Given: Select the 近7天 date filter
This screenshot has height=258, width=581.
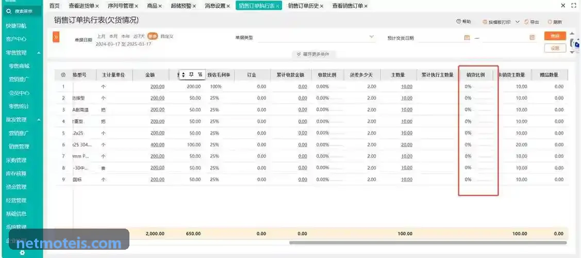Looking at the screenshot, I should (x=139, y=36).
